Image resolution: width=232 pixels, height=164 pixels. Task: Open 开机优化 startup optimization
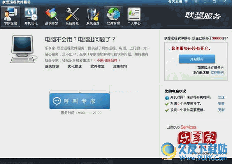pos(31,16)
